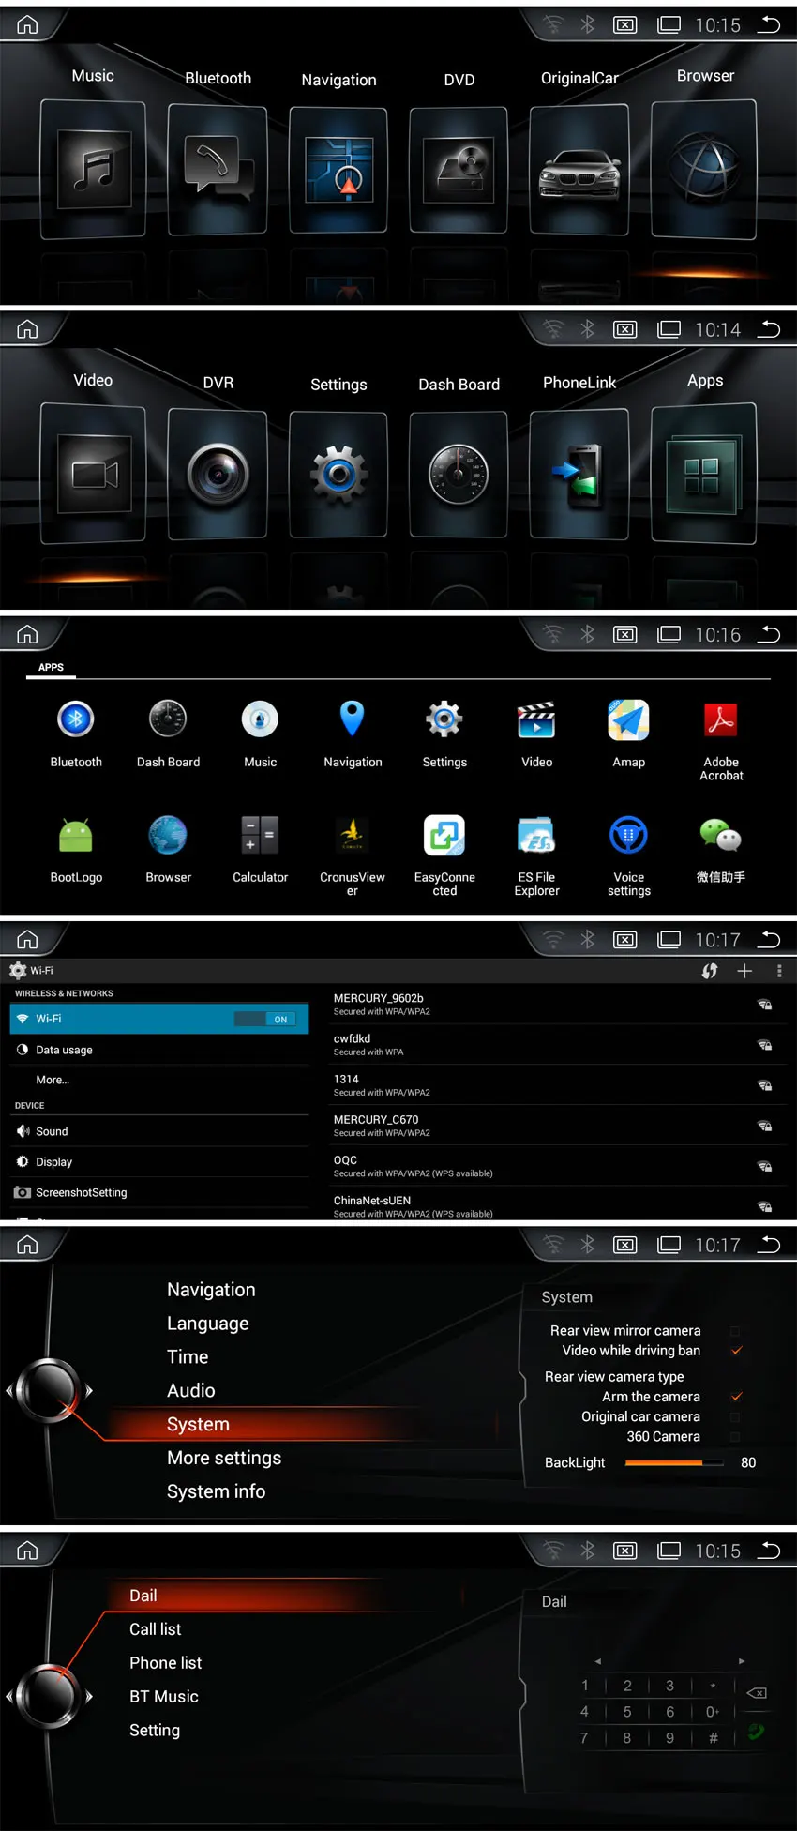Open the Apps grid tile

pyautogui.click(x=704, y=475)
